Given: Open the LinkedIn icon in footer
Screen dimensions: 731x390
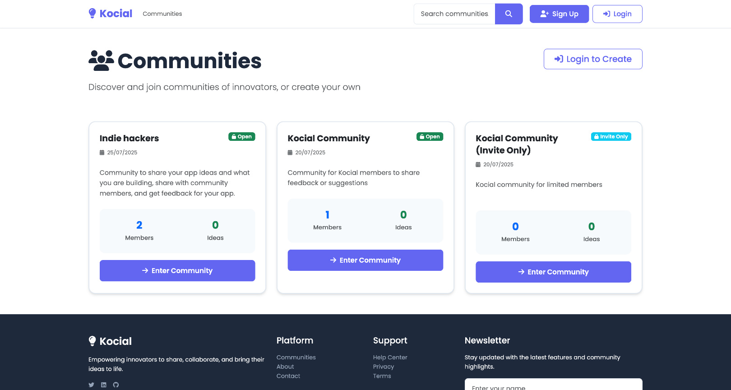Looking at the screenshot, I should (x=104, y=385).
